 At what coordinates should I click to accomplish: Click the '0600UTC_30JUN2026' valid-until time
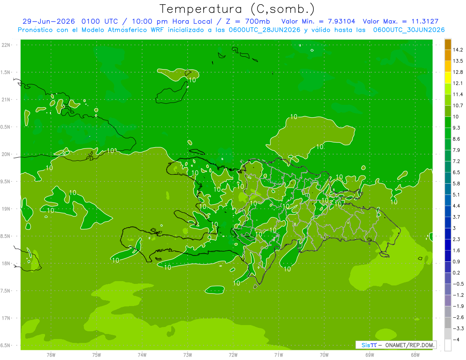pyautogui.click(x=409, y=30)
